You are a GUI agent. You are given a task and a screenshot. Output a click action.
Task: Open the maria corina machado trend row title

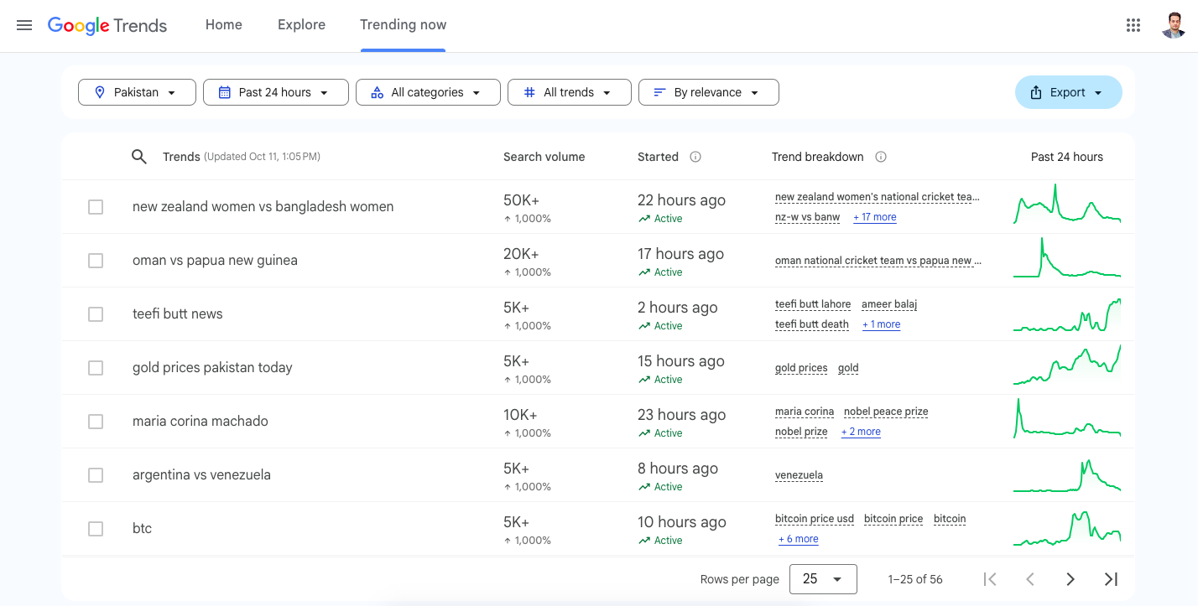coord(201,422)
